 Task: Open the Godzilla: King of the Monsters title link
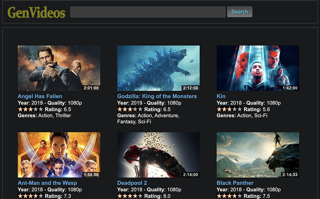tap(157, 96)
